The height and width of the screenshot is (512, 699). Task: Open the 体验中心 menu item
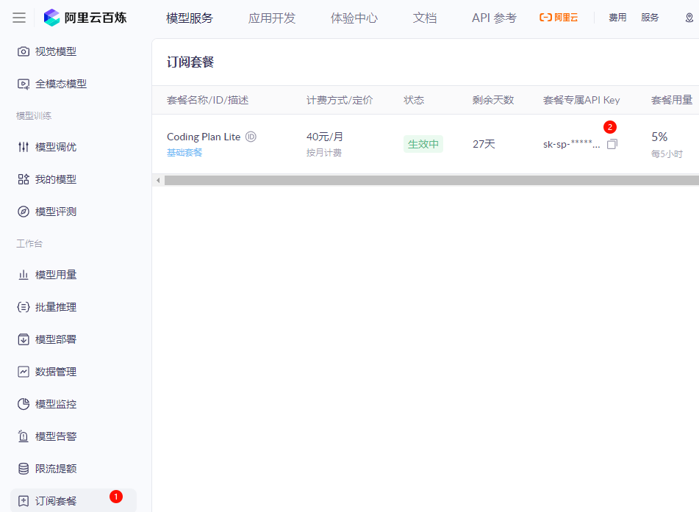[355, 18]
